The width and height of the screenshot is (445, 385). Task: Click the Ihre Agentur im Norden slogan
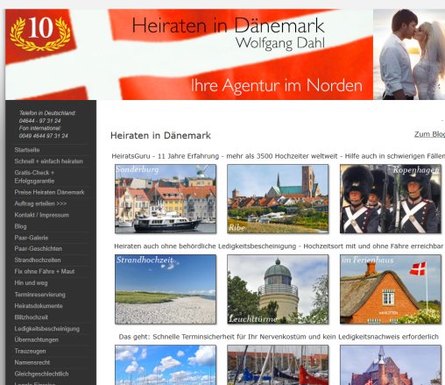click(277, 86)
